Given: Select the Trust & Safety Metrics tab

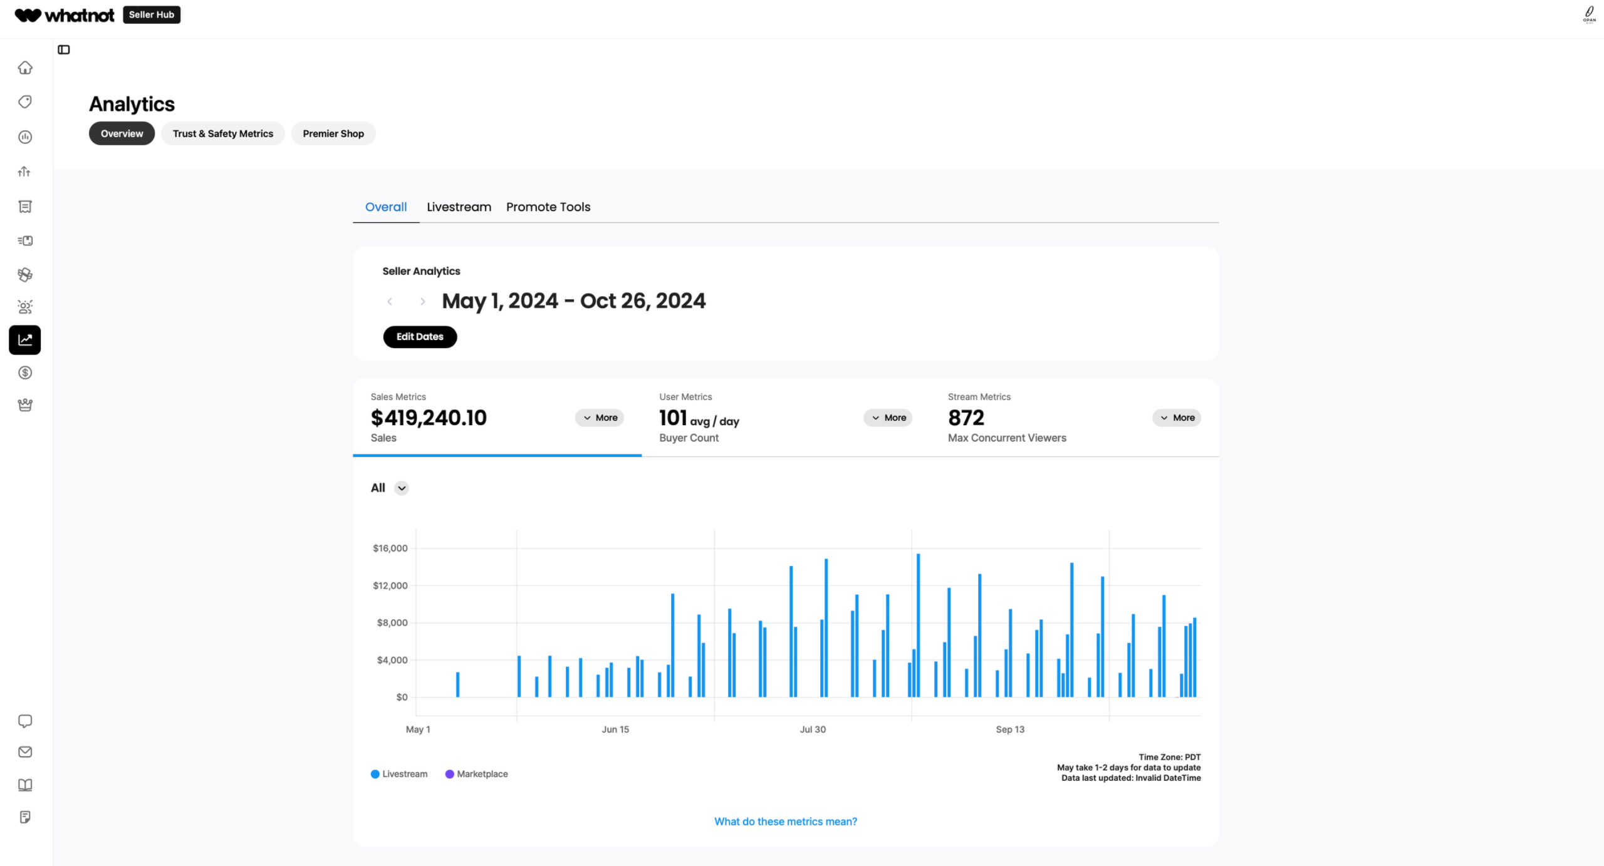Looking at the screenshot, I should click(223, 133).
